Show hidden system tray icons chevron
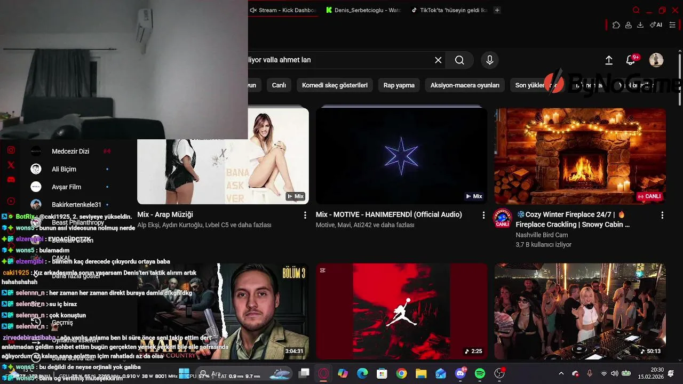683x384 pixels. pyautogui.click(x=561, y=374)
